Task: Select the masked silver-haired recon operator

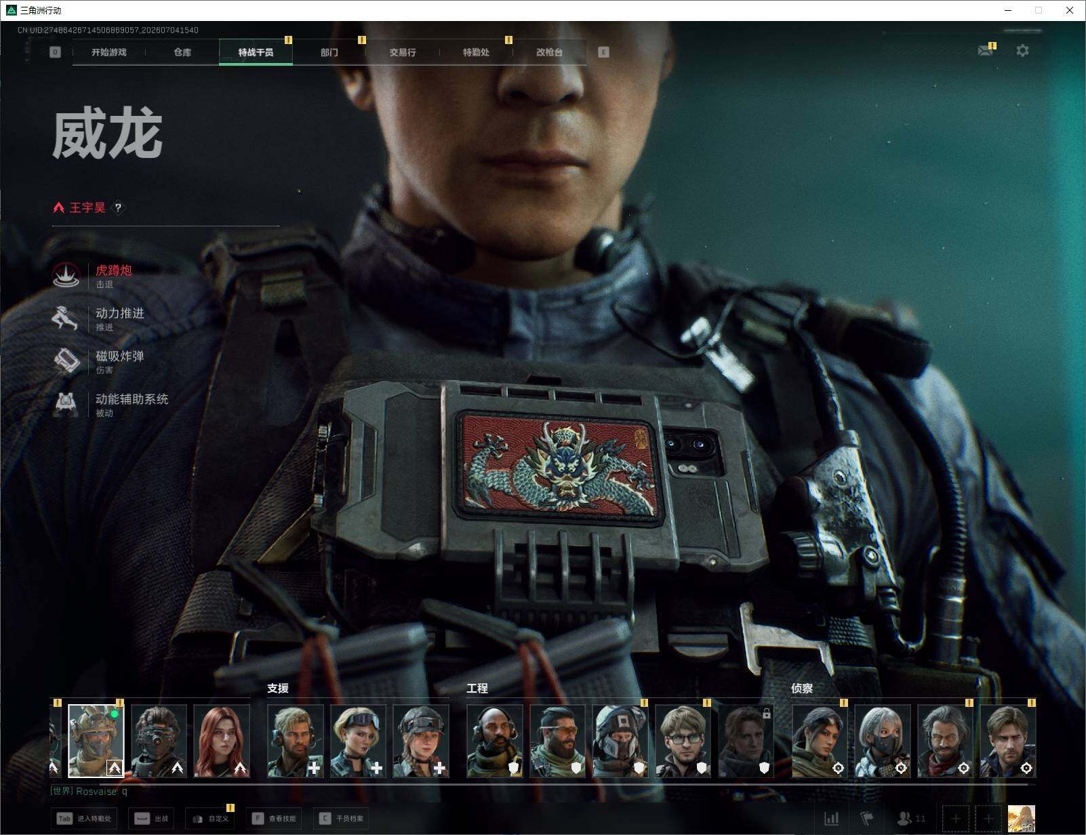Action: [883, 741]
